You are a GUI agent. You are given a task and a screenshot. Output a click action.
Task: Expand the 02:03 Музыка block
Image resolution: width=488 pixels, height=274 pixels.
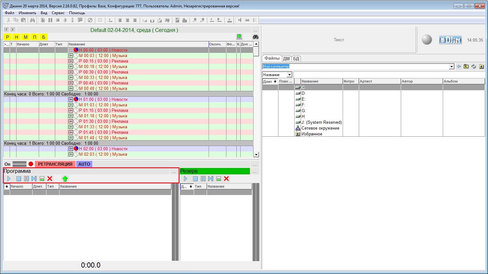coord(71,154)
